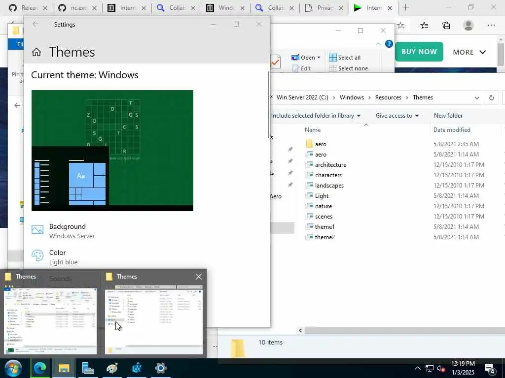Click the muted volume icon in the tray
This screenshot has height=378, width=505.
tap(441, 368)
